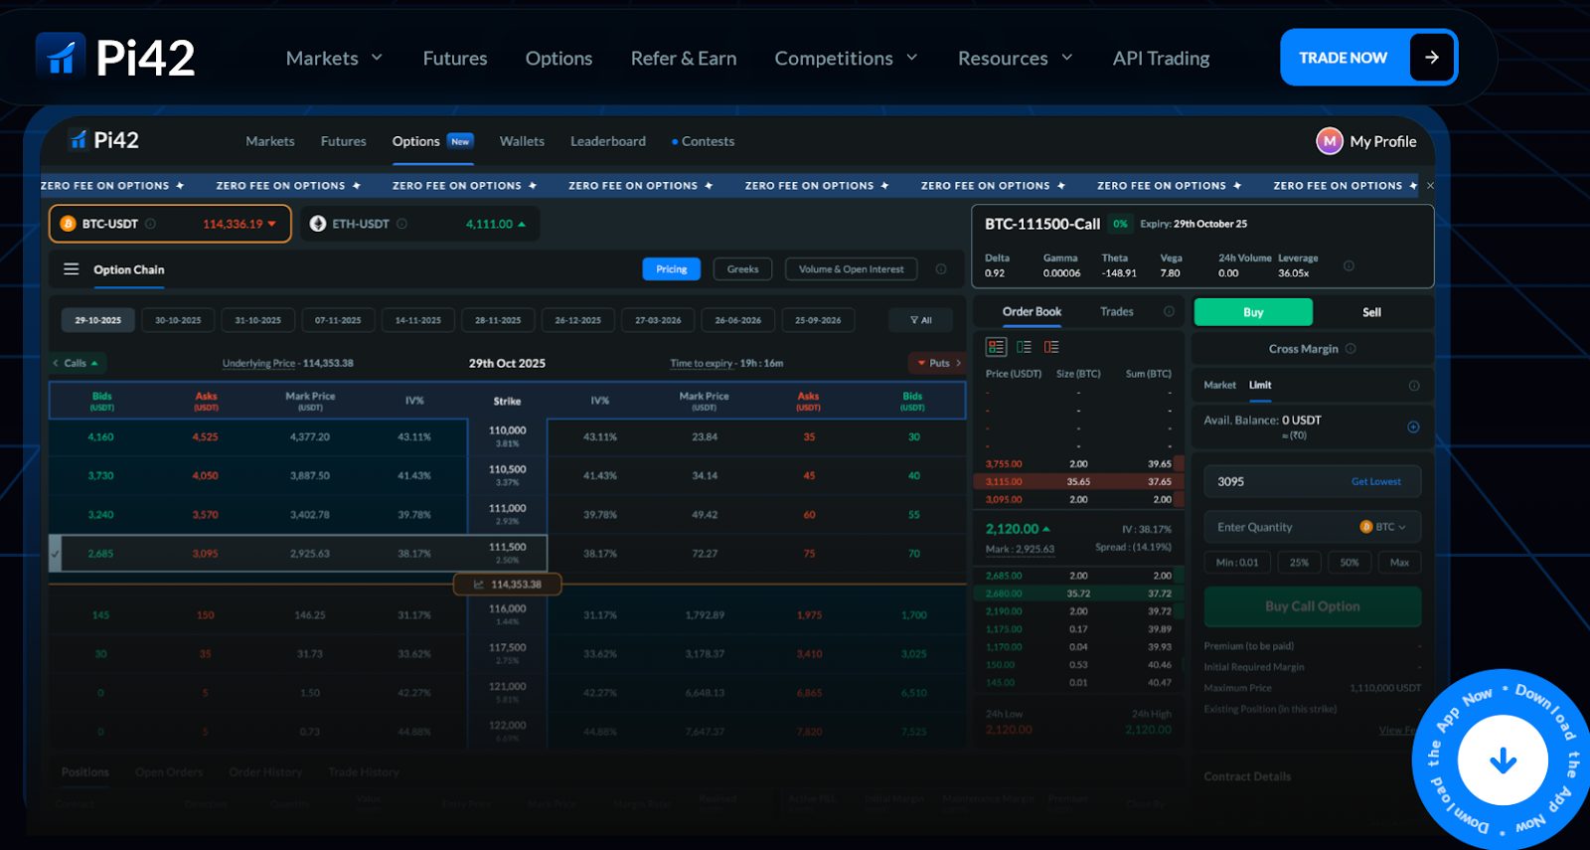Close the Zero Fee banner

pyautogui.click(x=1430, y=186)
